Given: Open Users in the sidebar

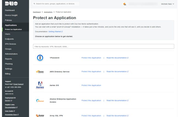Looking at the screenshot, I should coord(7,34).
